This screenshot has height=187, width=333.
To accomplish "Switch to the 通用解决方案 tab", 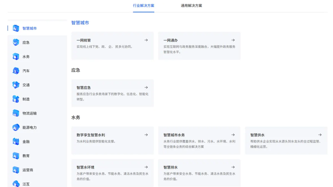I will click(191, 6).
